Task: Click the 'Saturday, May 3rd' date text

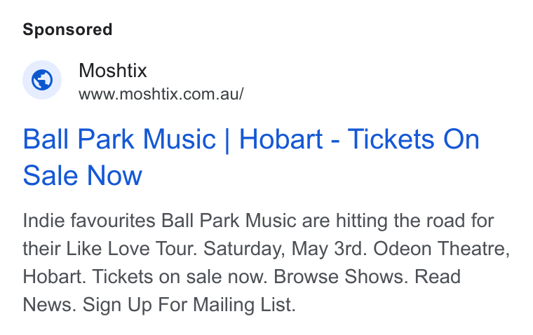Action: (285, 248)
